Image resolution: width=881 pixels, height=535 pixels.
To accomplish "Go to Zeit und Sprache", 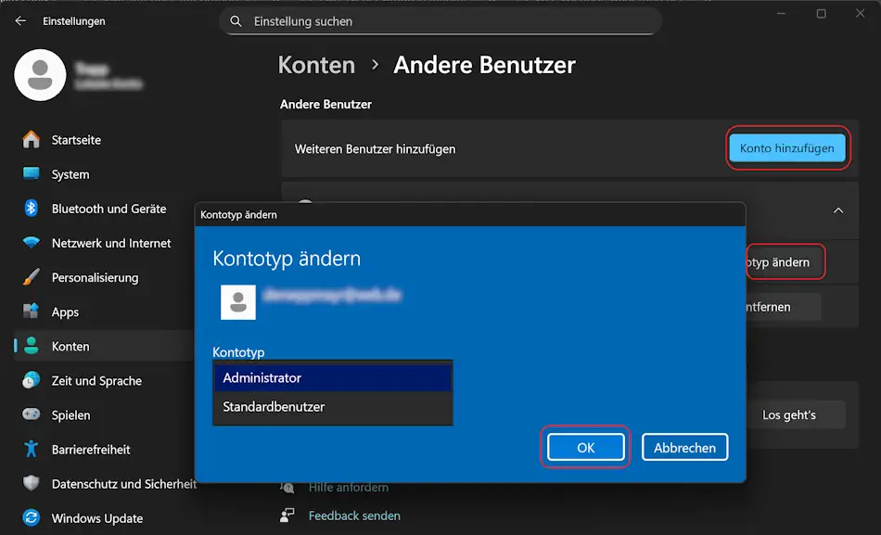I will (96, 381).
